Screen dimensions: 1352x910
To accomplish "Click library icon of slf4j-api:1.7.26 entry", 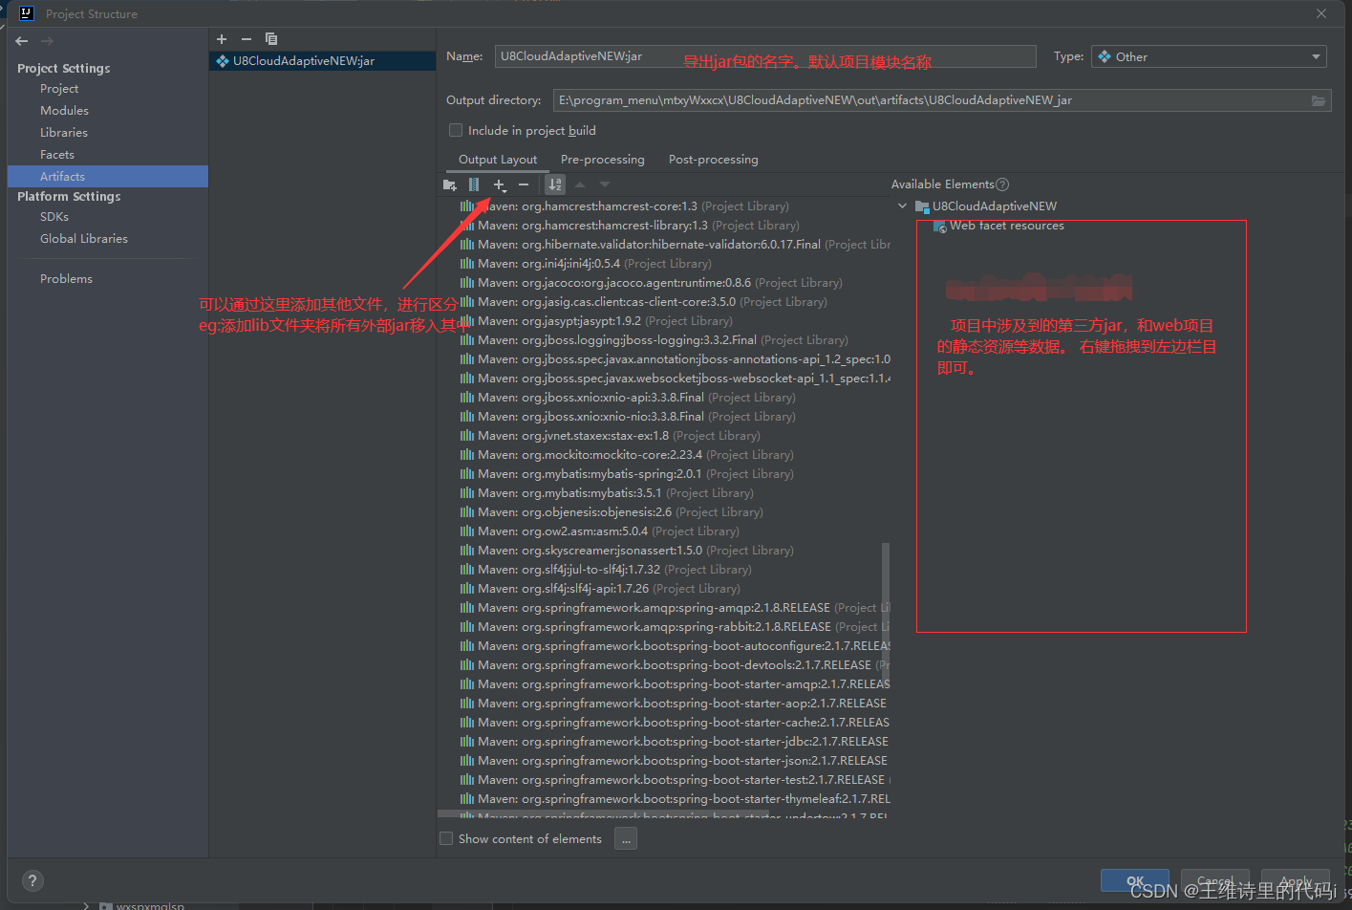I will [467, 589].
